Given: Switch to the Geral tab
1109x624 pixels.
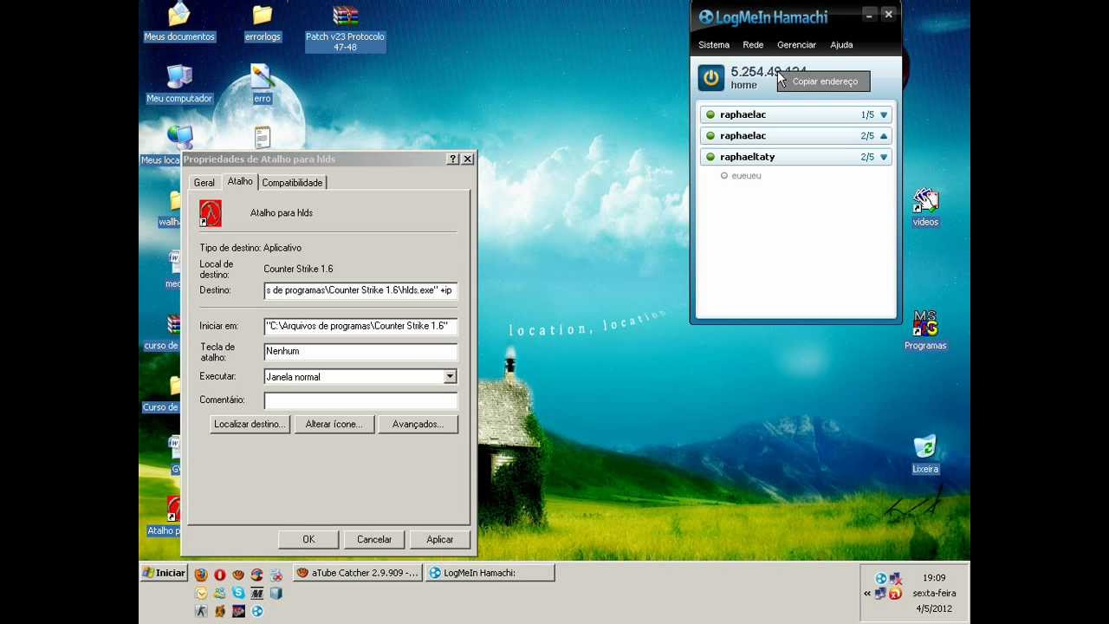Looking at the screenshot, I should pyautogui.click(x=204, y=183).
